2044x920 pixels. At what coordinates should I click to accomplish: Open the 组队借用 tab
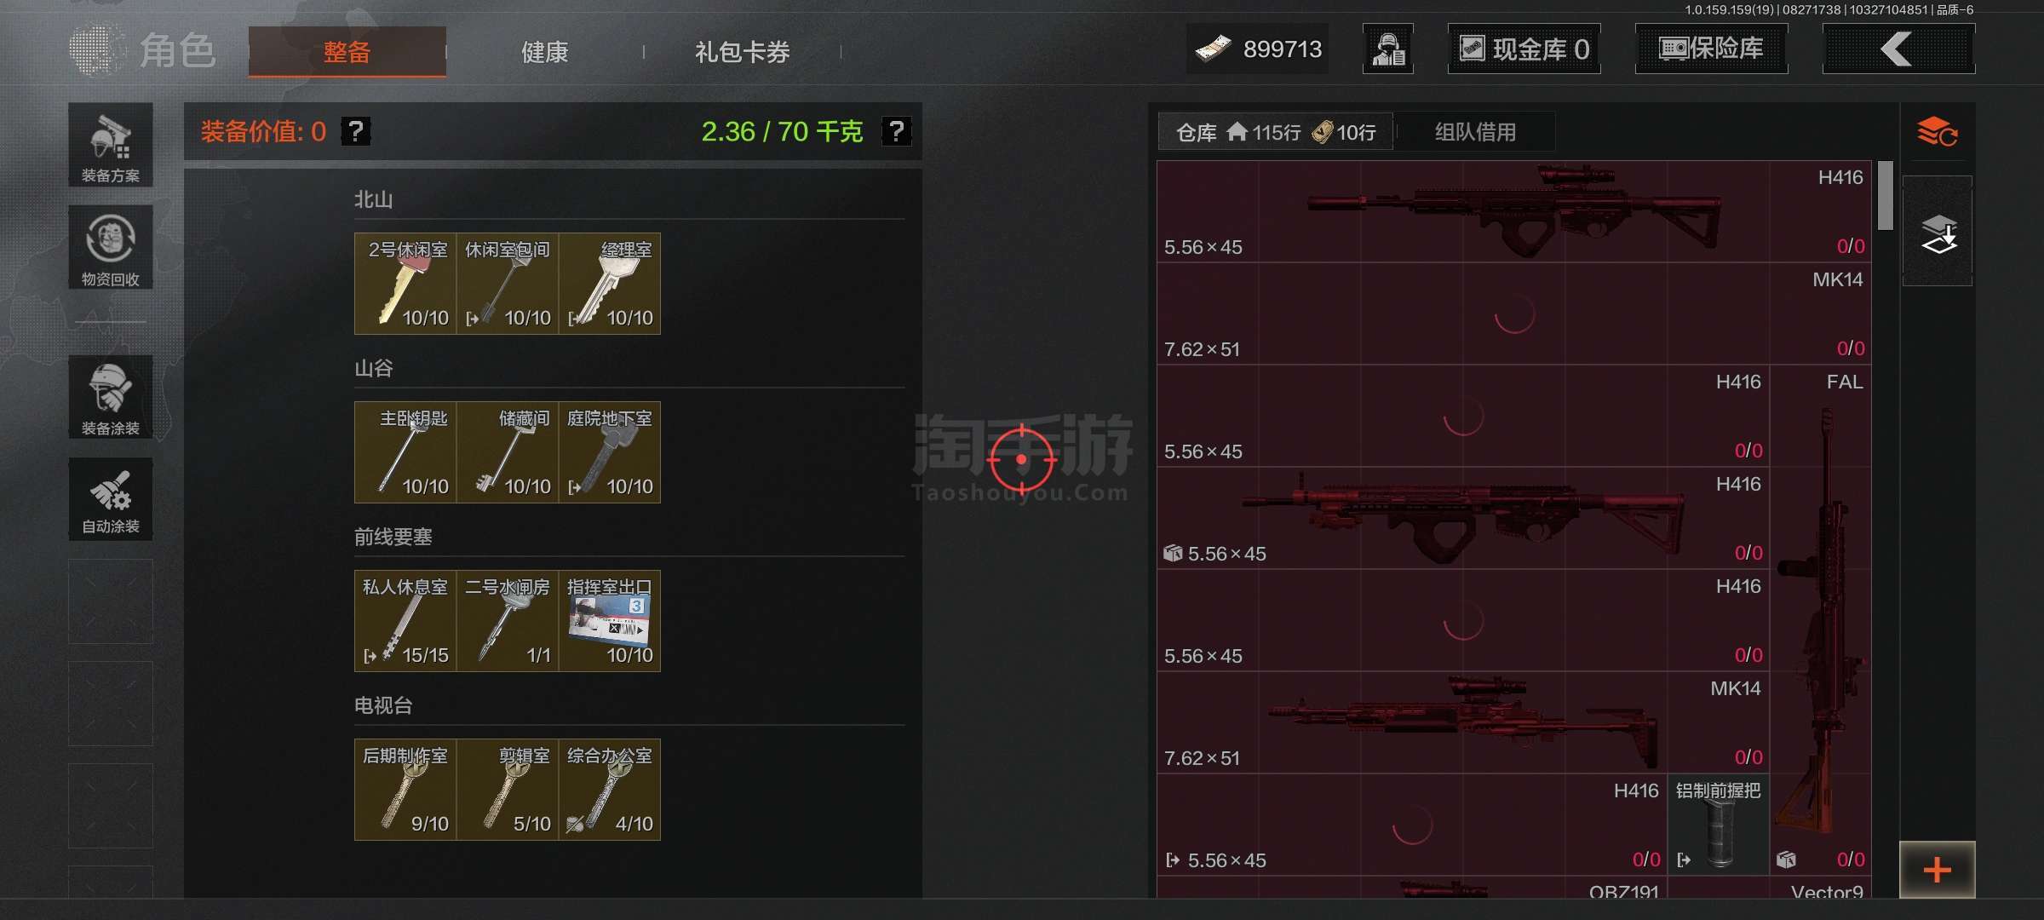[x=1475, y=132]
